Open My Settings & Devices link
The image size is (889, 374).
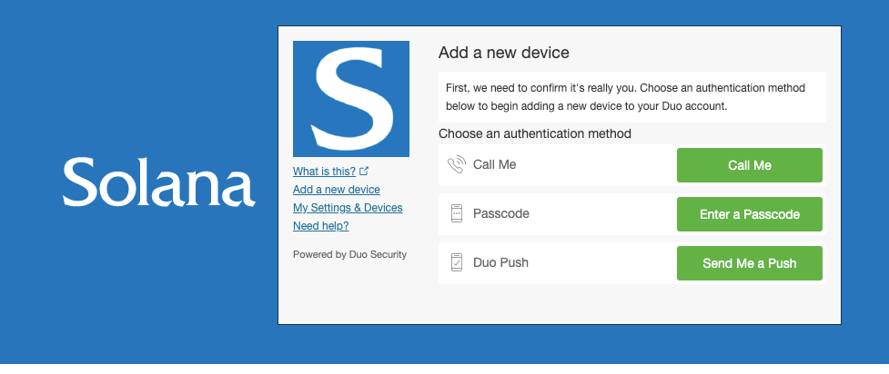348,208
